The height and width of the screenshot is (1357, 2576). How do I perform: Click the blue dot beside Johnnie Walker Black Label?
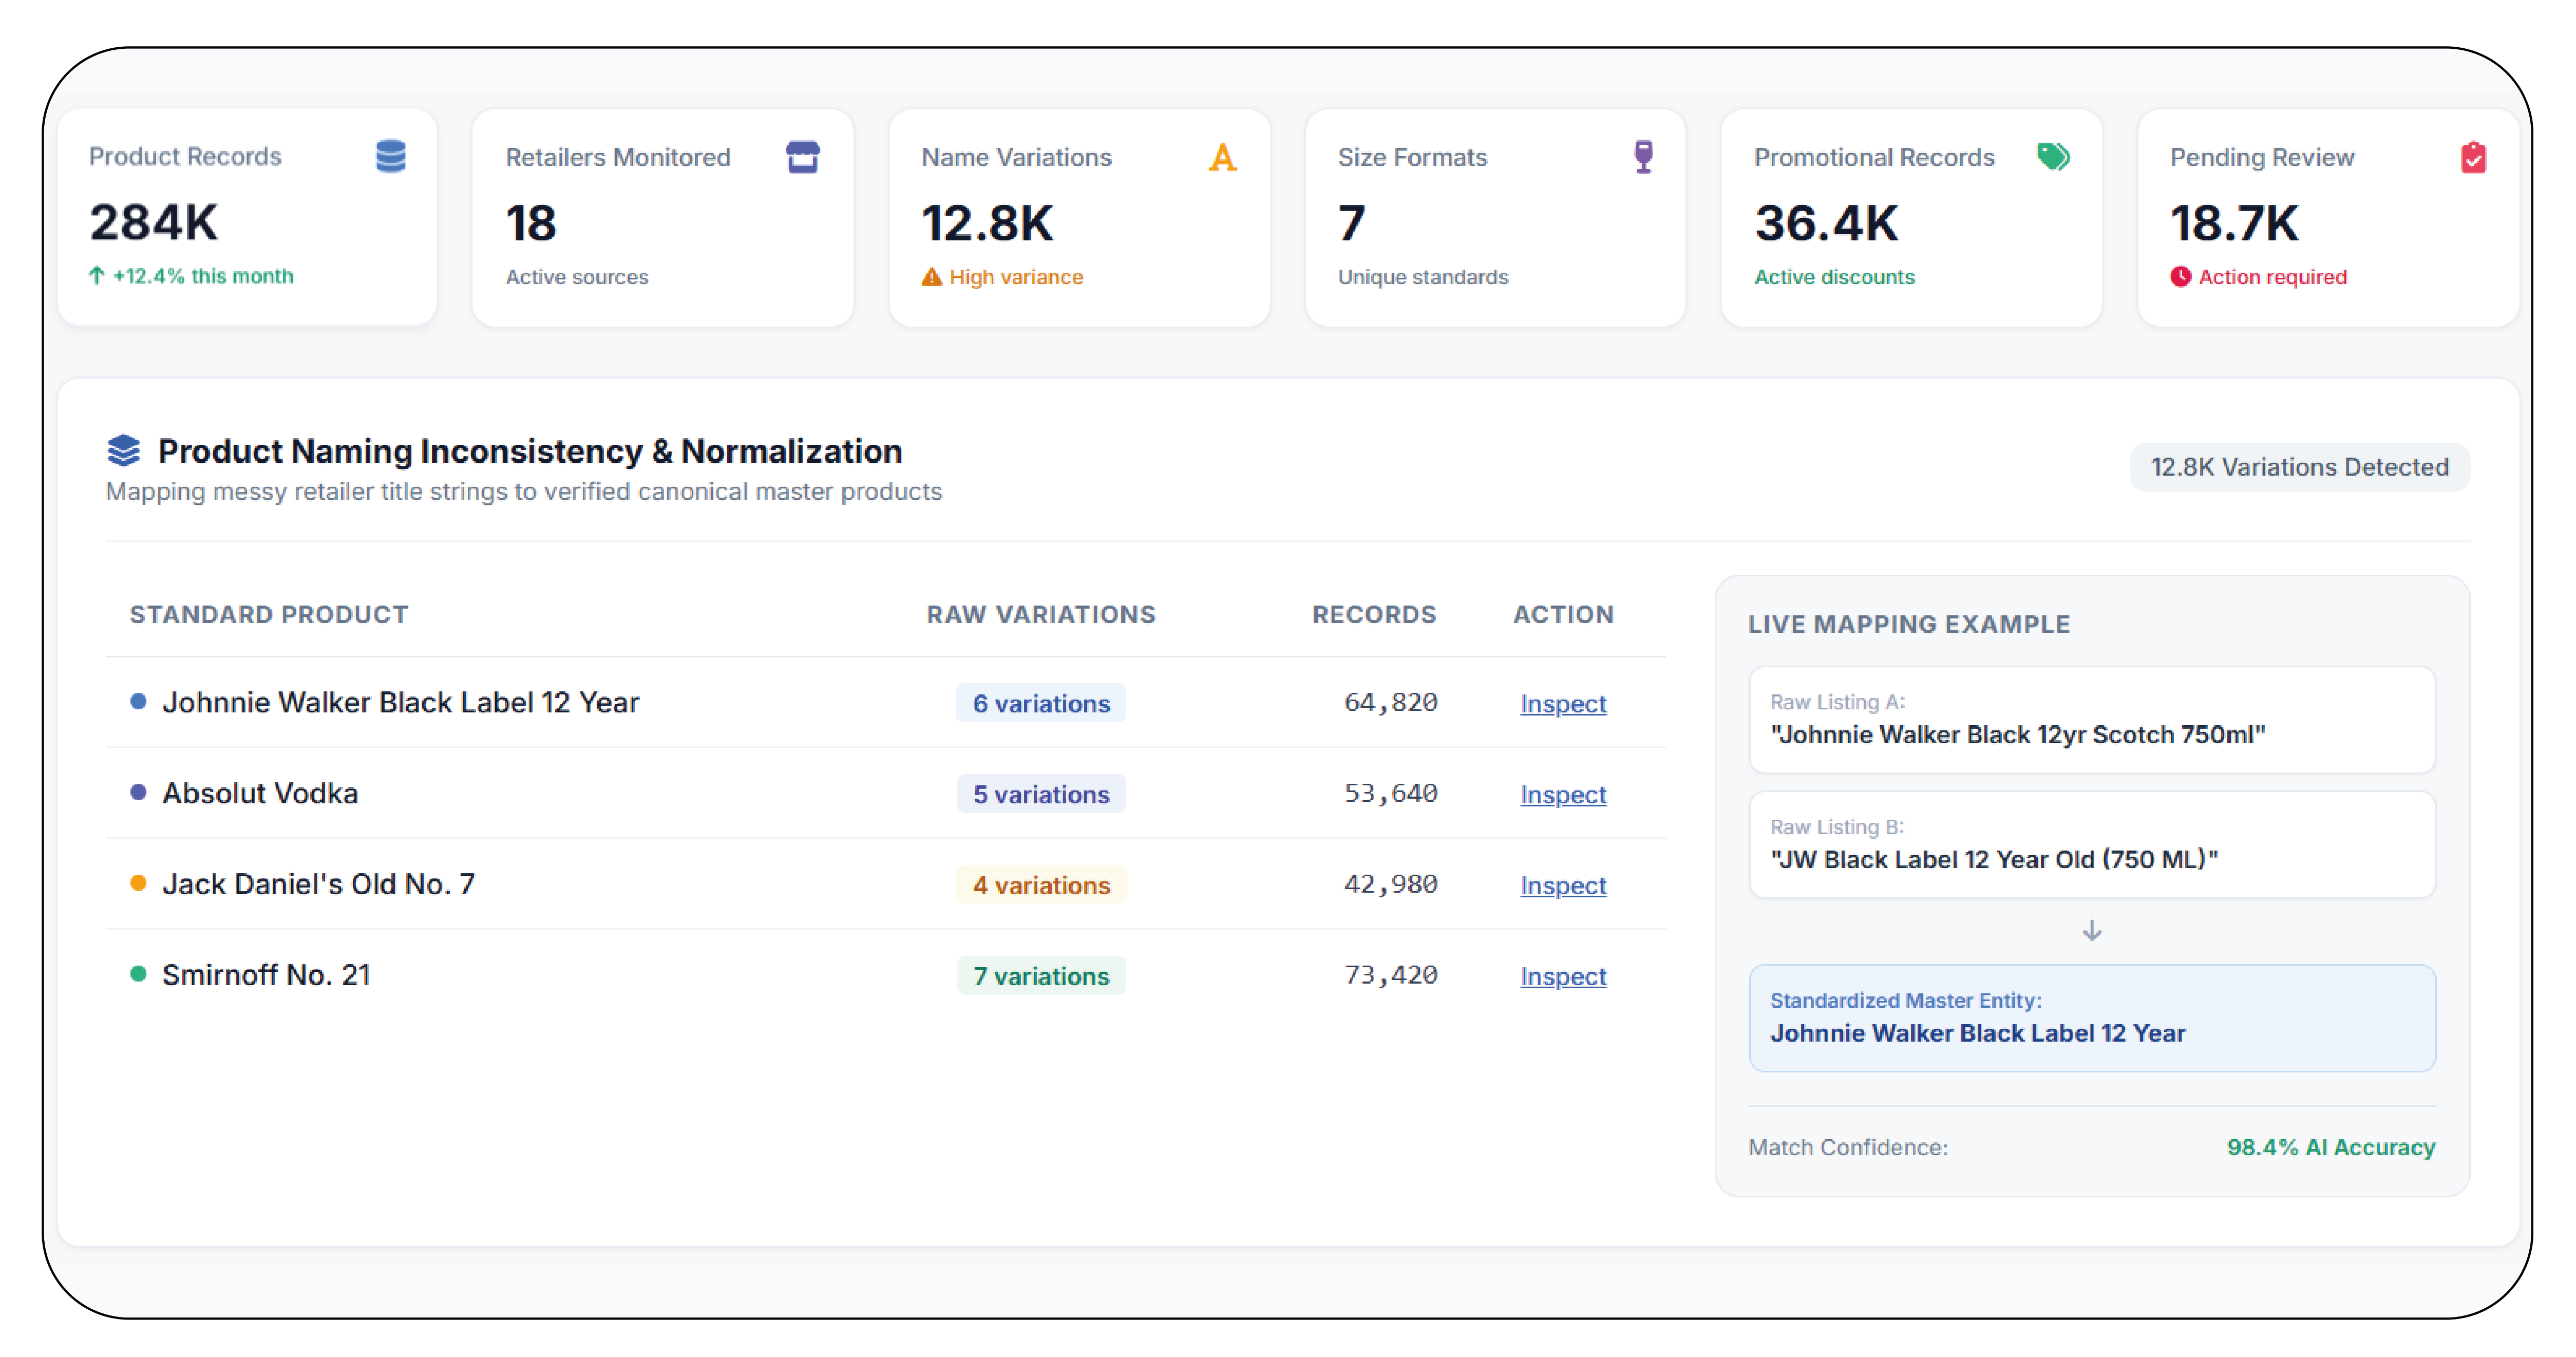139,702
